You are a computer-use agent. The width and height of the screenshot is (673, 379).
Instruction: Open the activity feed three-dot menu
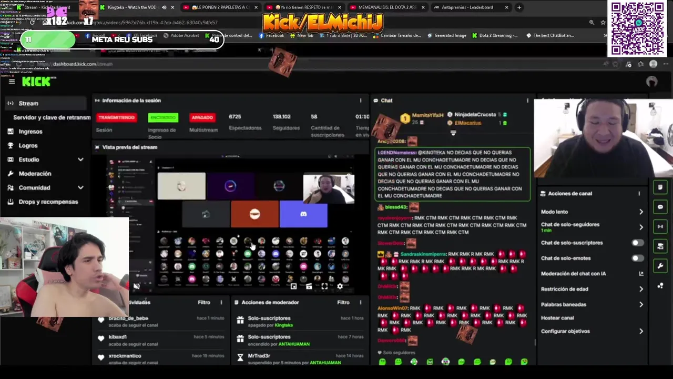tap(221, 303)
